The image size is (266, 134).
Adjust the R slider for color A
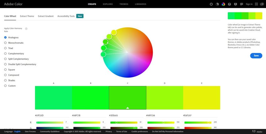click(x=50, y=122)
